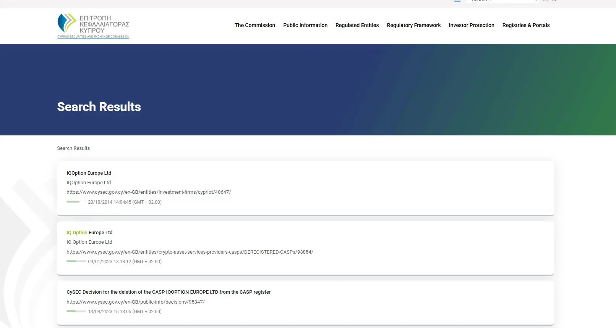Open the IQOption Europe Ltd result title

tap(89, 173)
